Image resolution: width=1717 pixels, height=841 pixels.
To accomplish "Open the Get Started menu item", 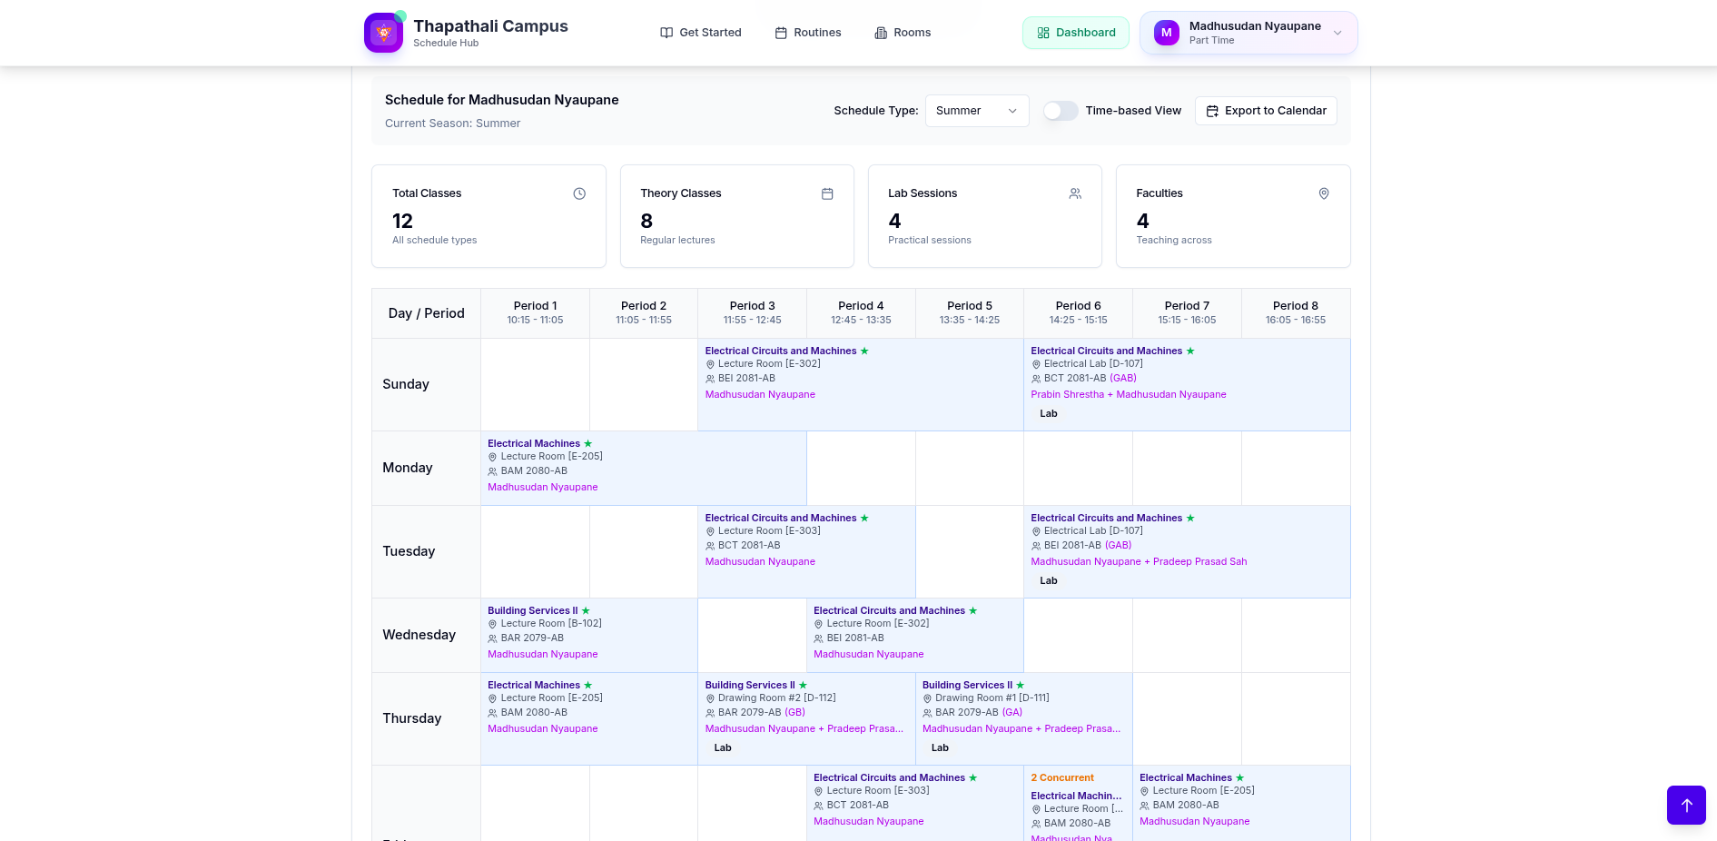I will (x=701, y=33).
